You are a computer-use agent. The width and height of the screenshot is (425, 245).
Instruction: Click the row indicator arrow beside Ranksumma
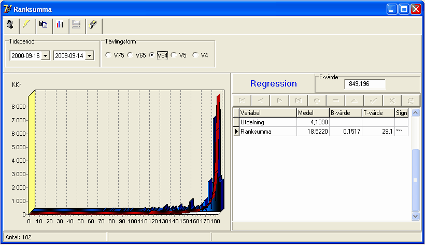tap(236, 132)
